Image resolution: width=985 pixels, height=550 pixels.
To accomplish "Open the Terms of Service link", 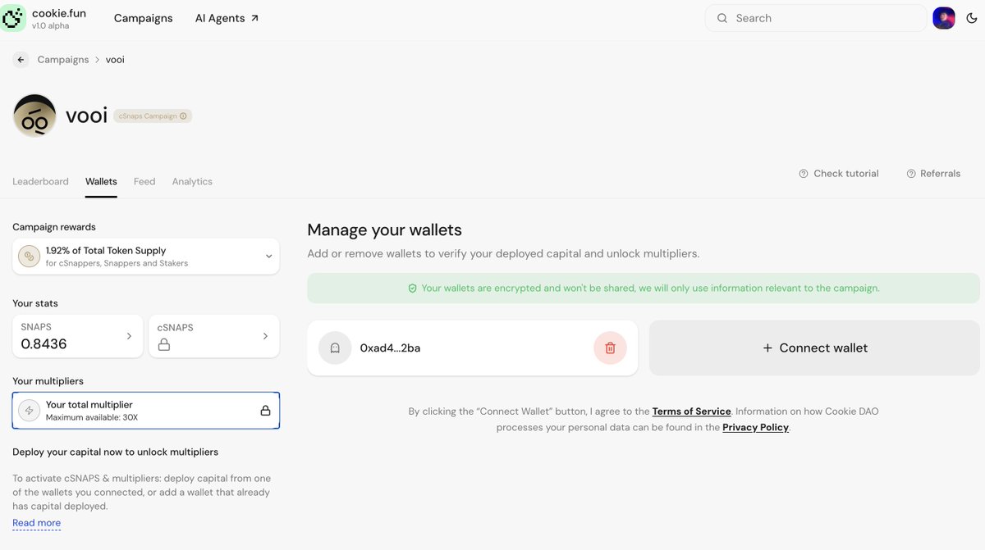I will 691,411.
